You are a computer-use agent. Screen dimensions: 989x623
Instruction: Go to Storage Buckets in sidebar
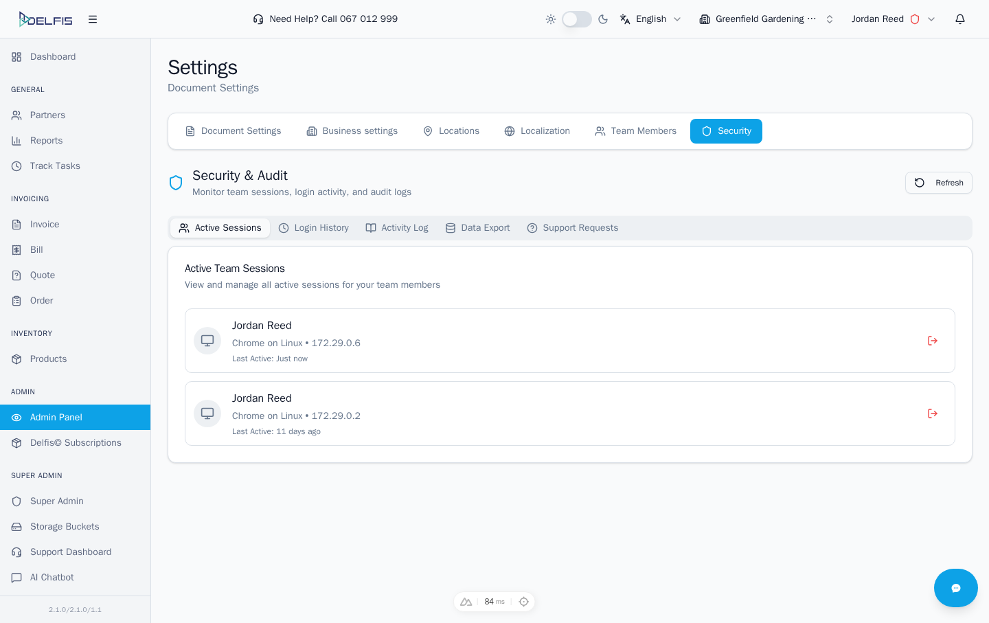tap(65, 527)
